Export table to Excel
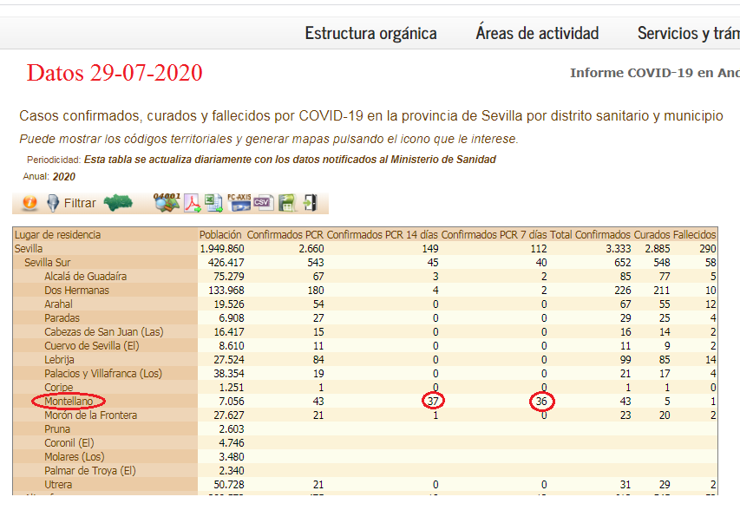Screen dimensions: 740x510 [213, 203]
